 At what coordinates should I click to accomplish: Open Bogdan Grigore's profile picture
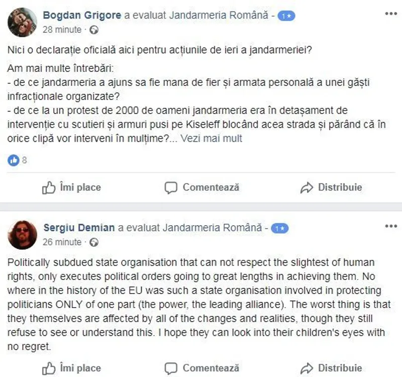[x=22, y=22]
